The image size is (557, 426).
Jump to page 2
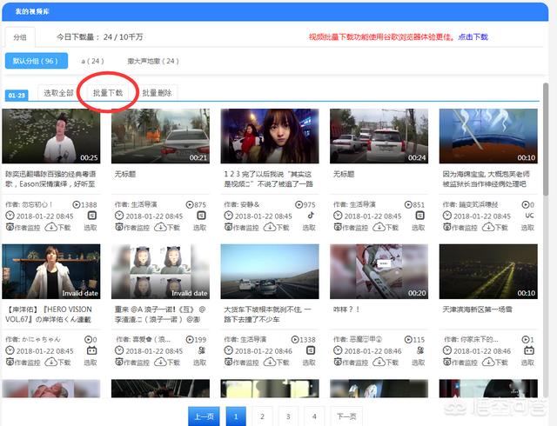pos(262,416)
